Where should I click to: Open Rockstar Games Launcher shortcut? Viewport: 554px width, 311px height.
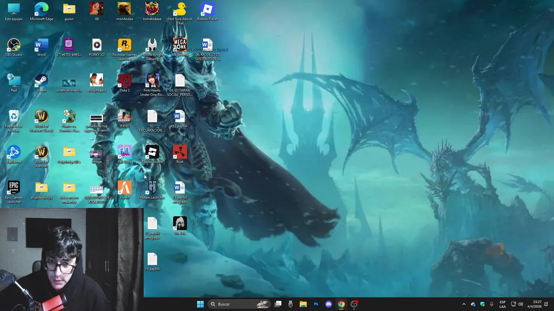[124, 49]
